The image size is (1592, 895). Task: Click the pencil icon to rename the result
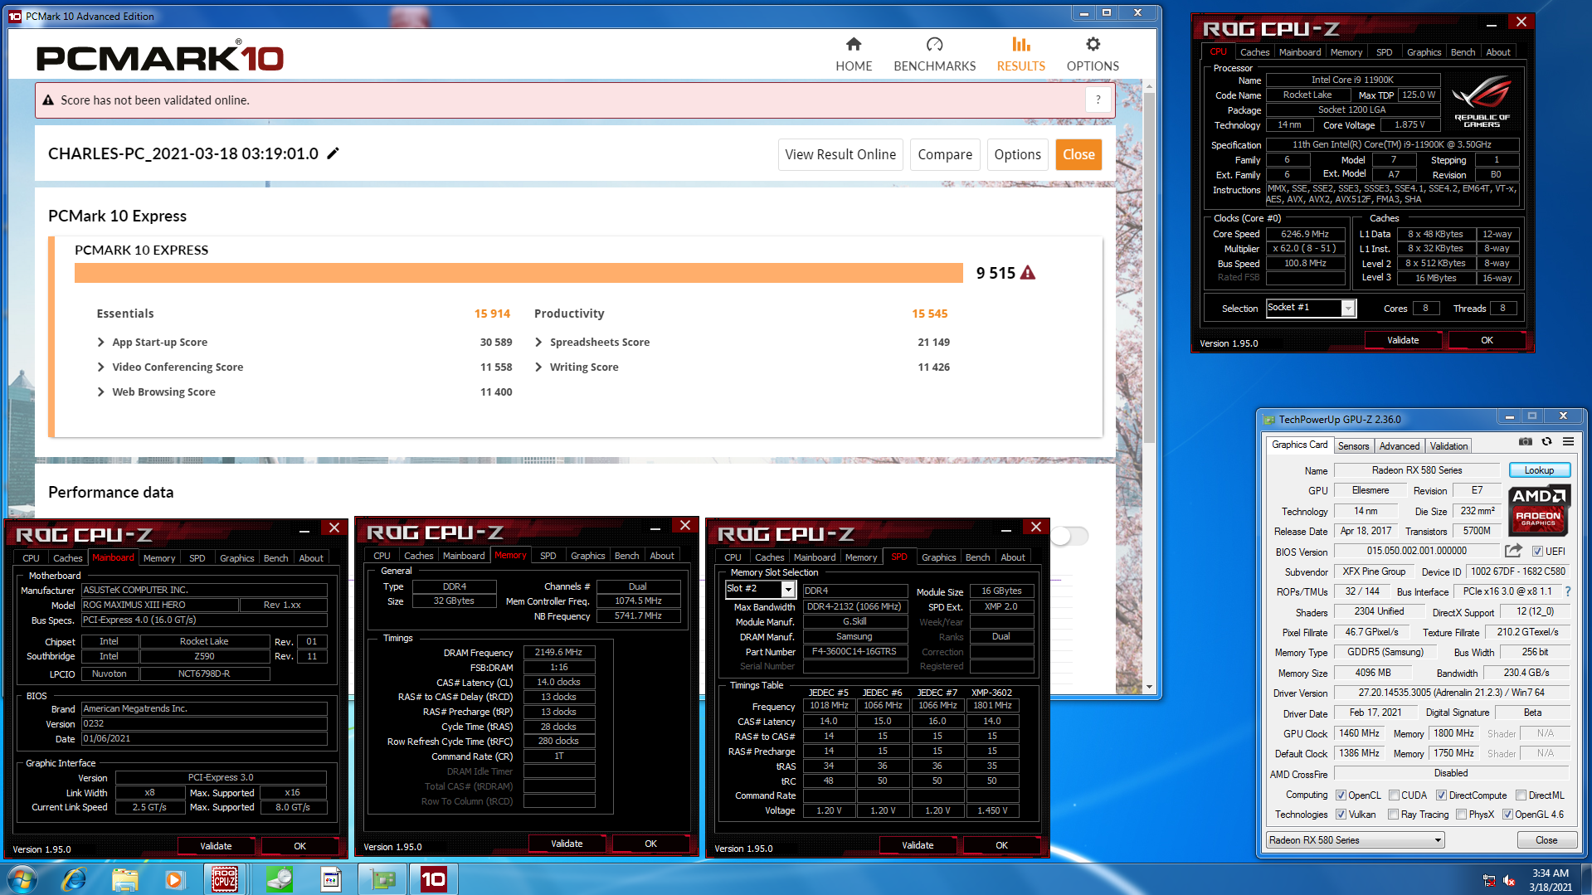tap(333, 153)
